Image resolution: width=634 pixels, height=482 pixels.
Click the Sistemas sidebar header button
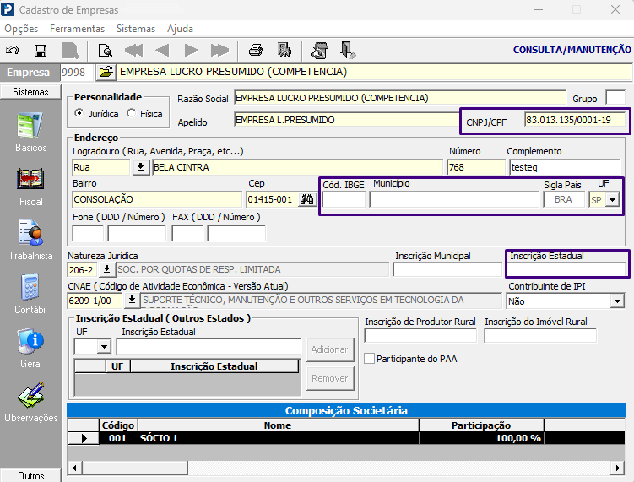coord(30,92)
